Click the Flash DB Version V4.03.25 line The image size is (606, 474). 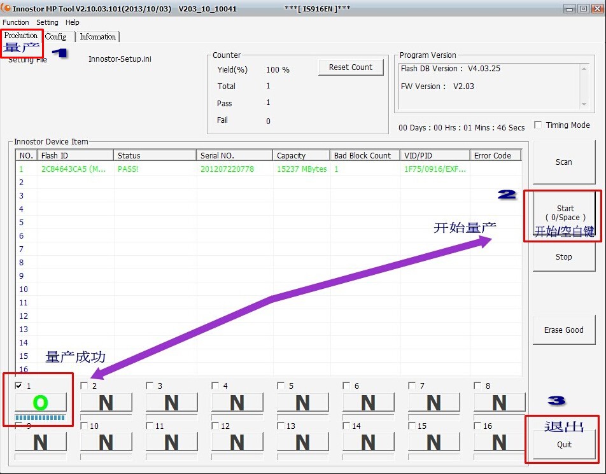[451, 69]
